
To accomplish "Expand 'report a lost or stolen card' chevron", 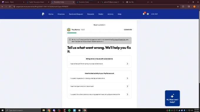I will (x=127, y=86).
